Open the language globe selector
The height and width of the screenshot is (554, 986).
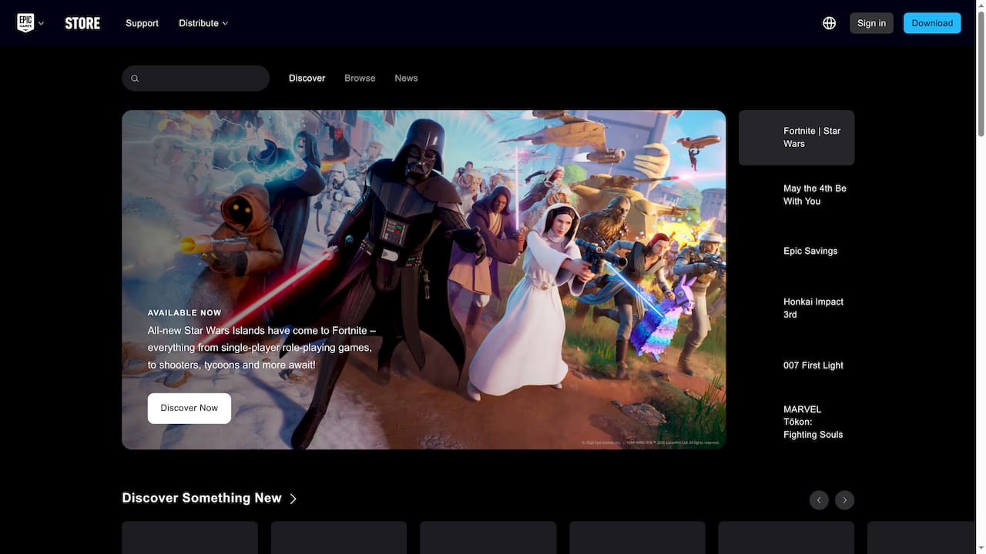(830, 23)
